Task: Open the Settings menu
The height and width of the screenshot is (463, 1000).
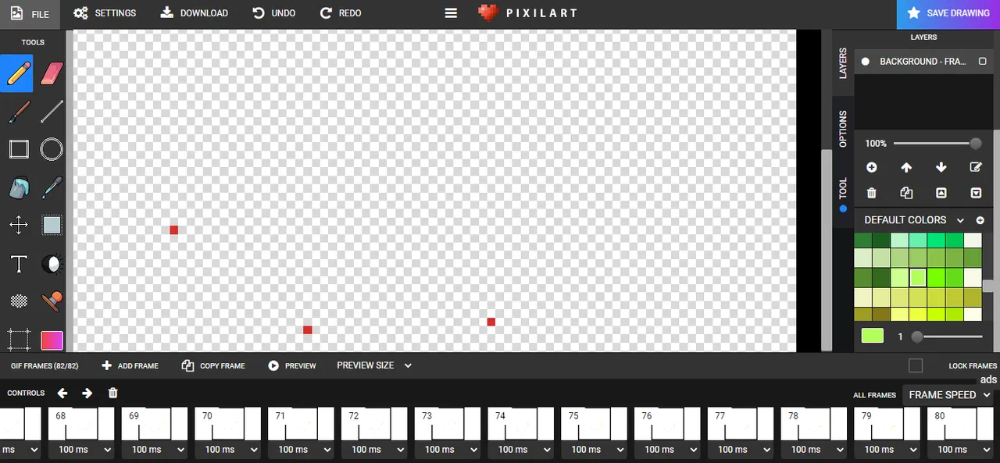Action: coord(105,13)
